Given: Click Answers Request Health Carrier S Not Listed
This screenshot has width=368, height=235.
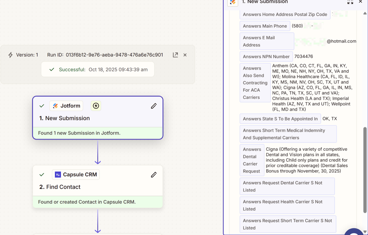Looking at the screenshot, I should 287,205.
